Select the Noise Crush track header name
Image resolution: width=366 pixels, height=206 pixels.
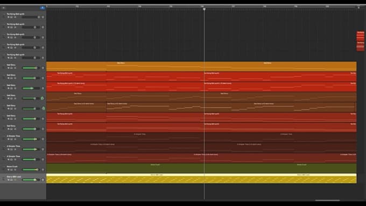click(12, 167)
